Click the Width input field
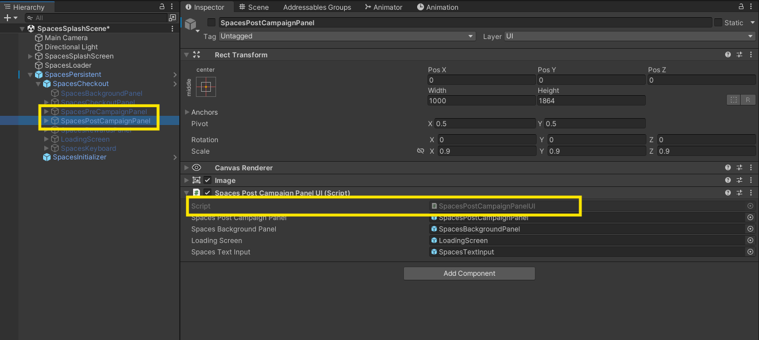 481,101
